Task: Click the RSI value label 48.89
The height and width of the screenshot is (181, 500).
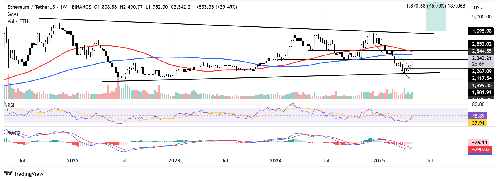Action: coord(478,116)
